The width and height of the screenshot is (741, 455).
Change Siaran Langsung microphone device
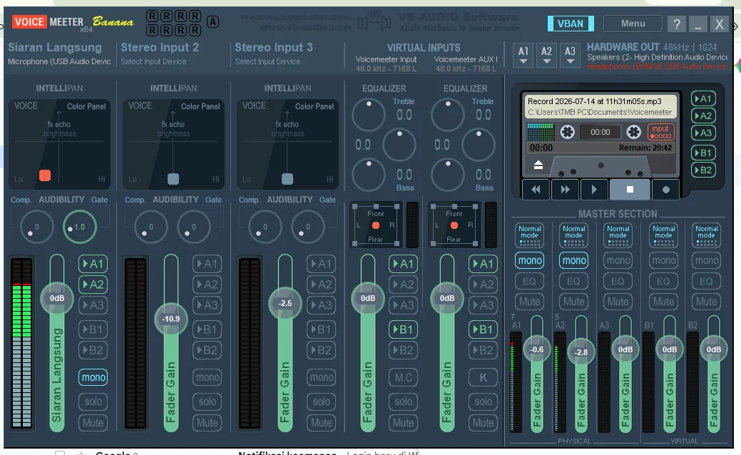pyautogui.click(x=59, y=61)
